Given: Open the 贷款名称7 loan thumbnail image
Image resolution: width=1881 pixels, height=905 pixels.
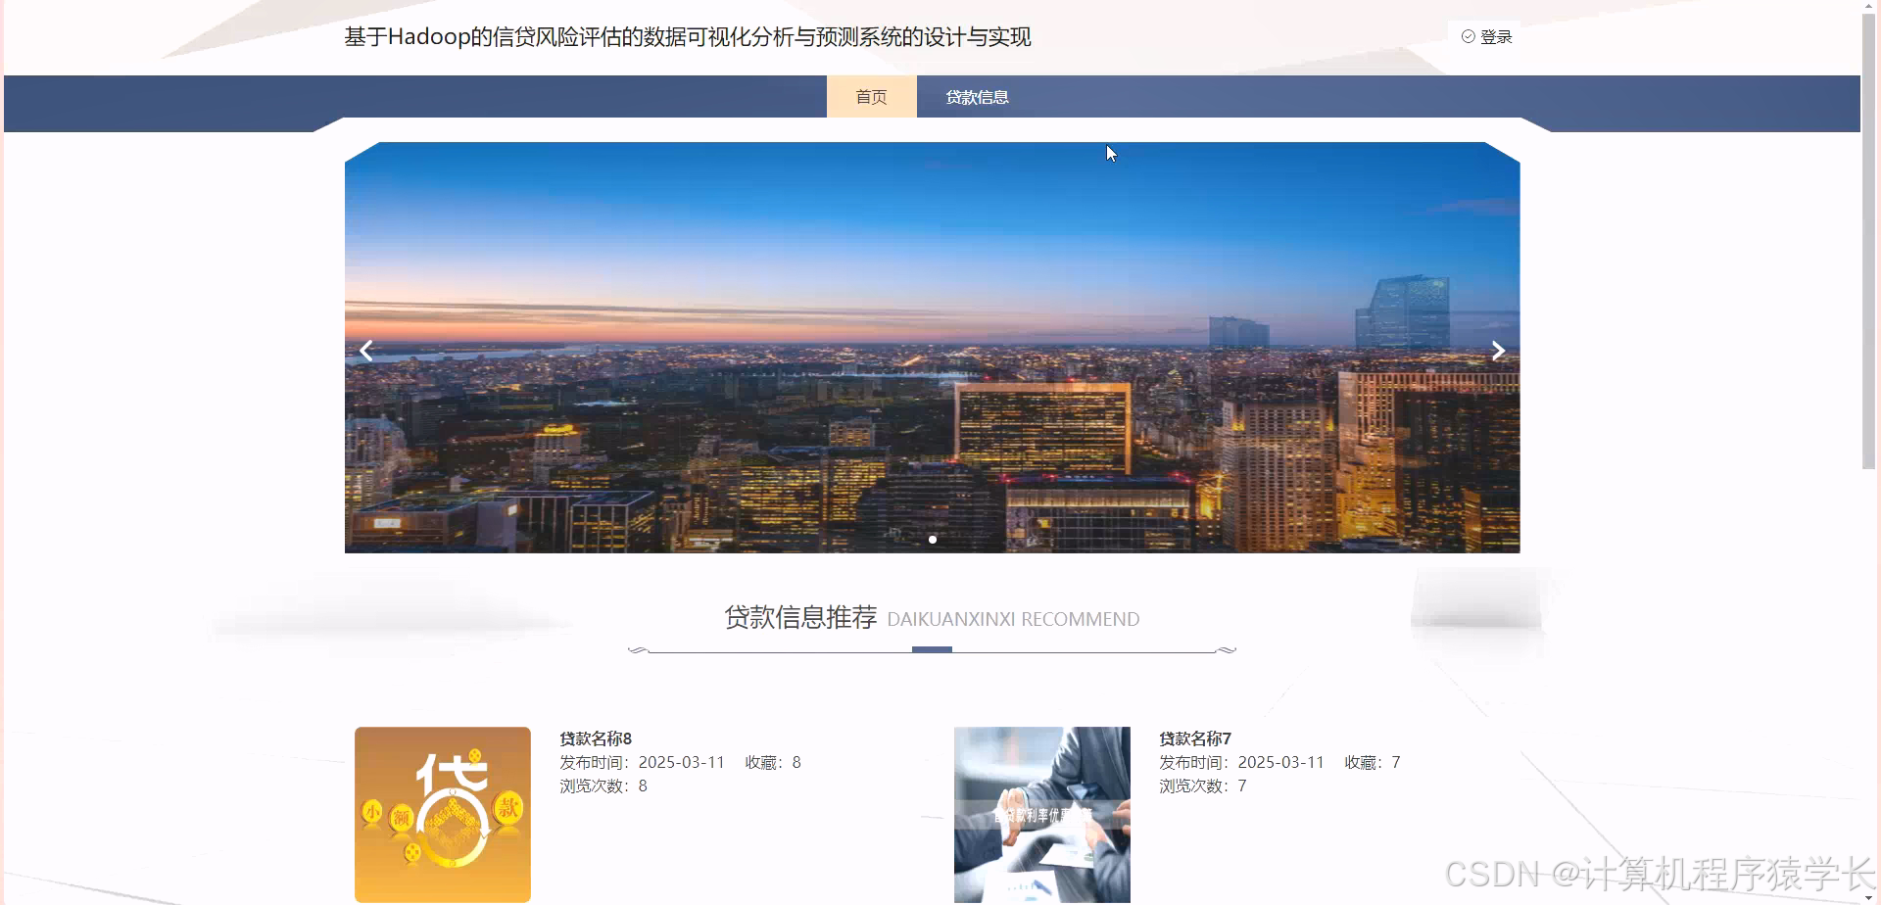Looking at the screenshot, I should tap(1041, 814).
